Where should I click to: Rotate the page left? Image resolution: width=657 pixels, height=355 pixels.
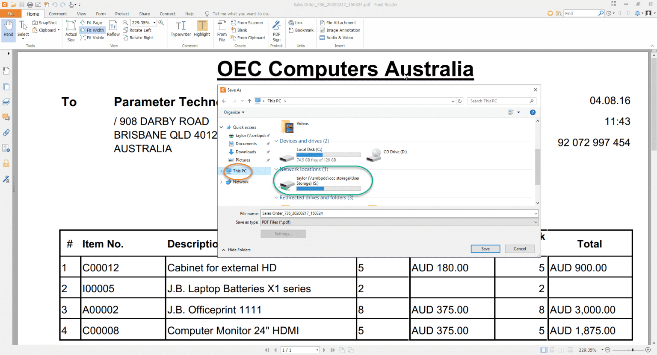click(x=137, y=30)
